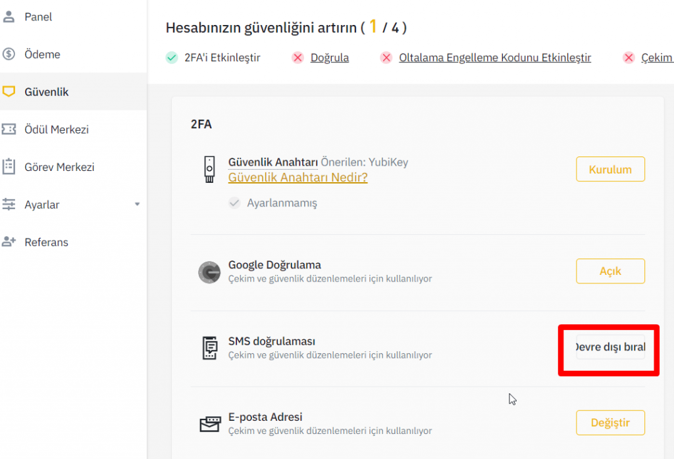674x459 pixels.
Task: Click the E-posta Adresi envelope icon
Action: point(209,423)
